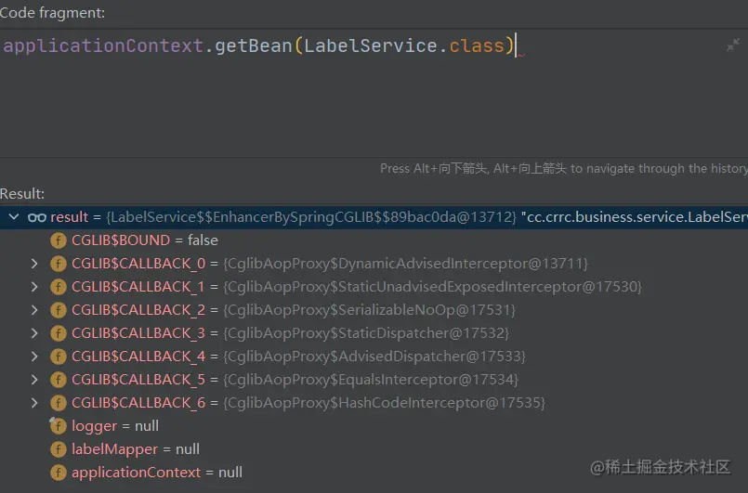Click the field icon beside labelMapper
The image size is (748, 493).
click(x=59, y=449)
